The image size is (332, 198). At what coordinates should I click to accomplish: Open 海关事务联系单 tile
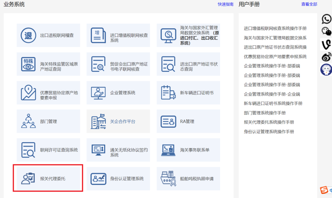pyautogui.click(x=188, y=150)
